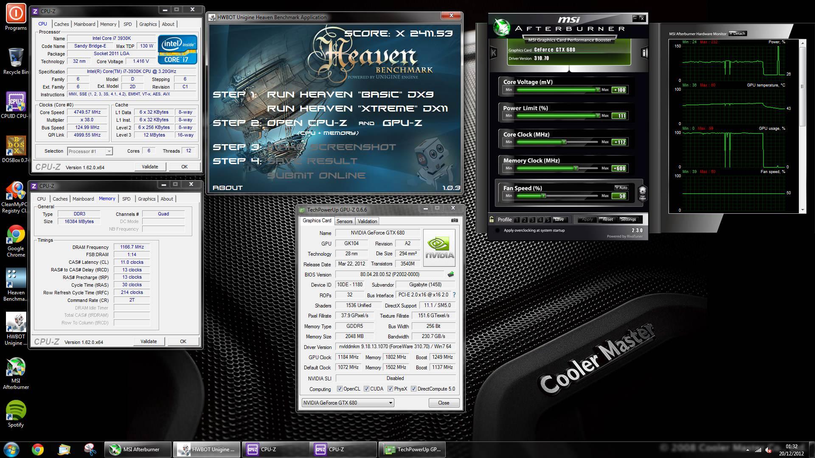This screenshot has width=815, height=458.
Task: Open CleanMyPC Registry Cleaner shortcut
Action: tap(16, 197)
